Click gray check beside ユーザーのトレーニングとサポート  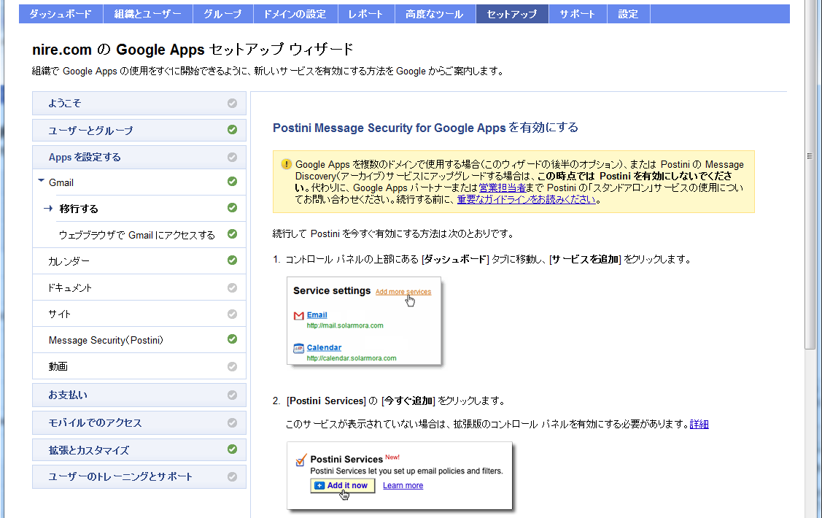[232, 476]
